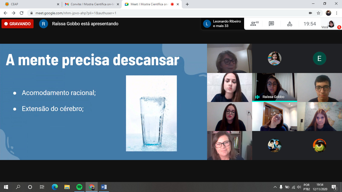Open the participants list showing 48 people
342x192 pixels.
(254, 24)
